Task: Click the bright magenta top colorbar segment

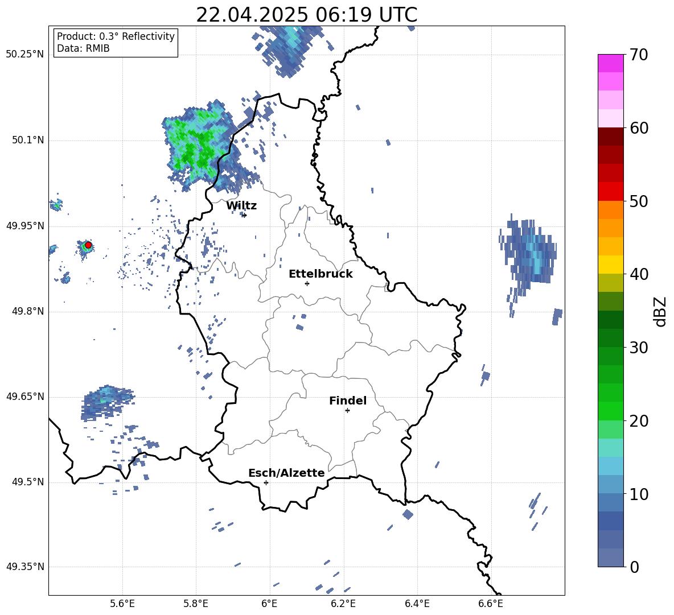Action: click(610, 63)
